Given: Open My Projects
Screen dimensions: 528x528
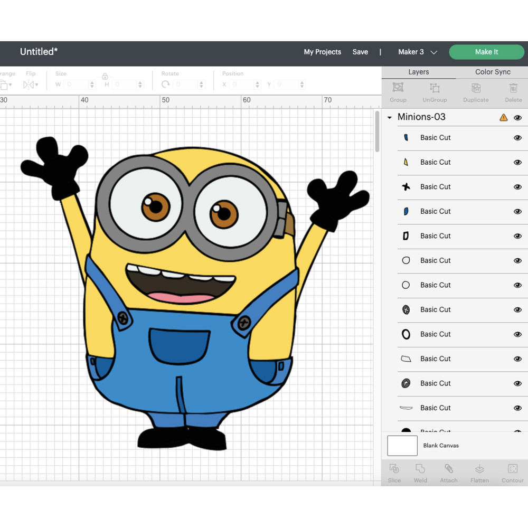Looking at the screenshot, I should click(322, 52).
